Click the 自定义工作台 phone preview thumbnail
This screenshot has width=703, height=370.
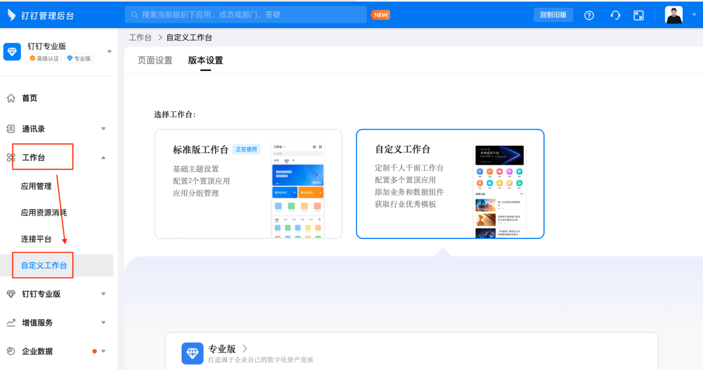tap(499, 190)
